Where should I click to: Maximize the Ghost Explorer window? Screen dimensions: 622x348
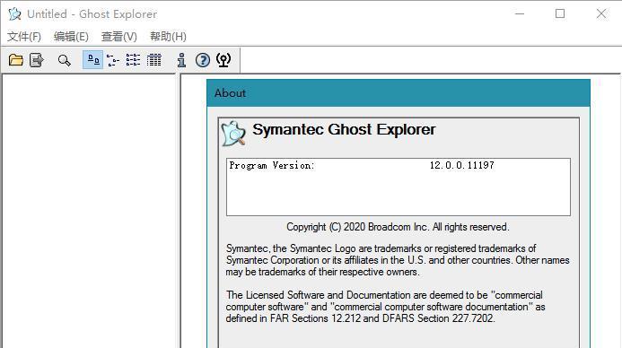point(560,13)
